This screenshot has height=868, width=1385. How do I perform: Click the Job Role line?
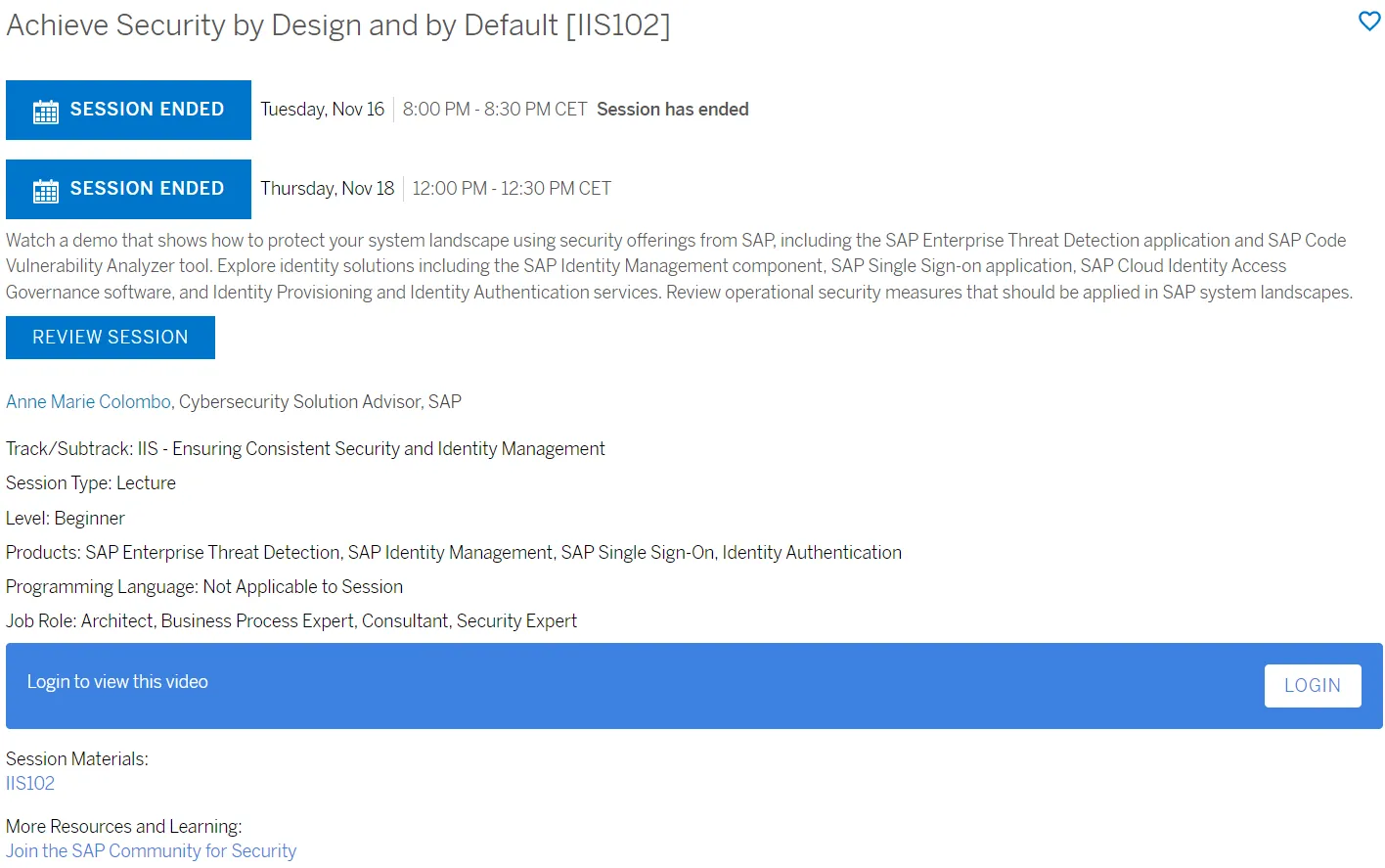291,621
